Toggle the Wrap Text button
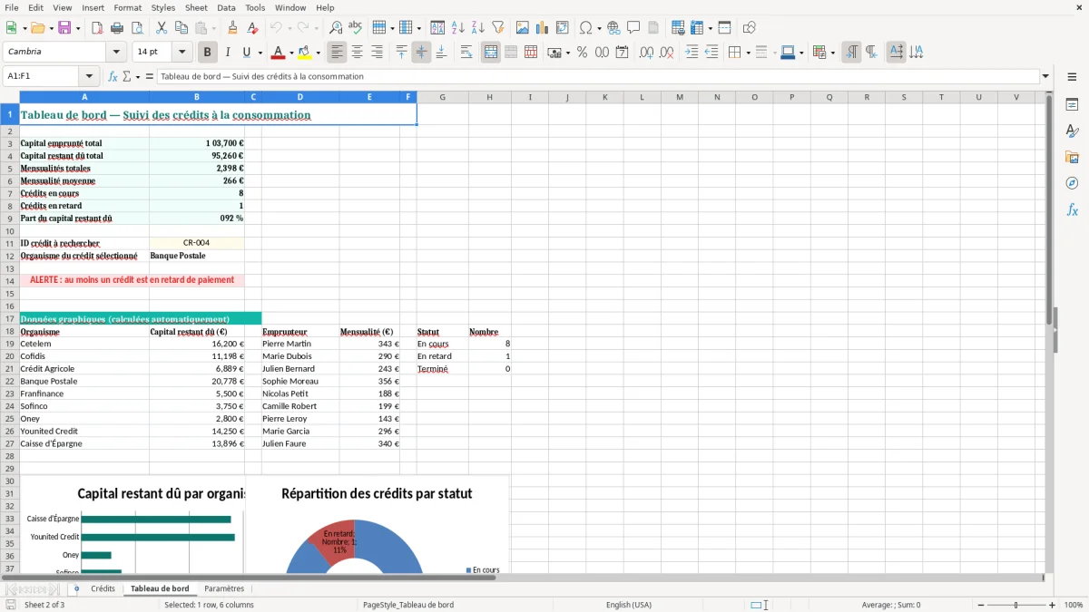This screenshot has height=612, width=1089. (466, 53)
